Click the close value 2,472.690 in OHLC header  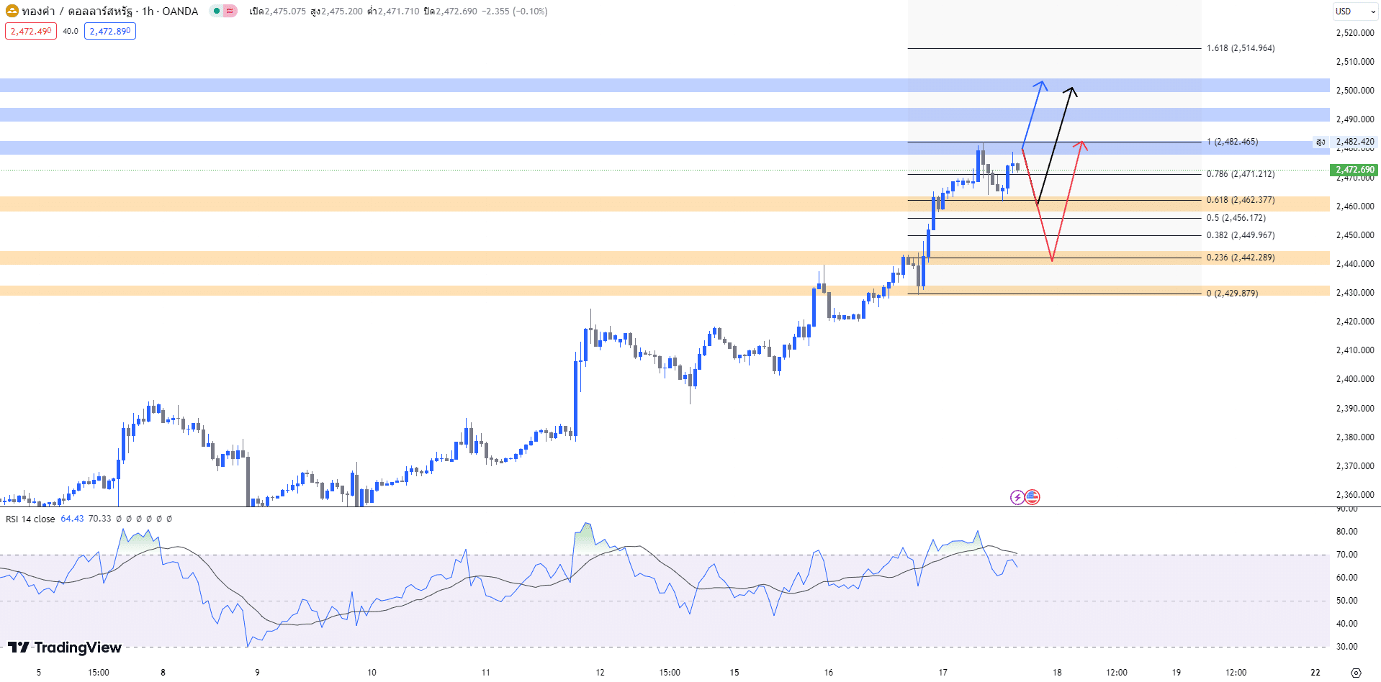[456, 12]
